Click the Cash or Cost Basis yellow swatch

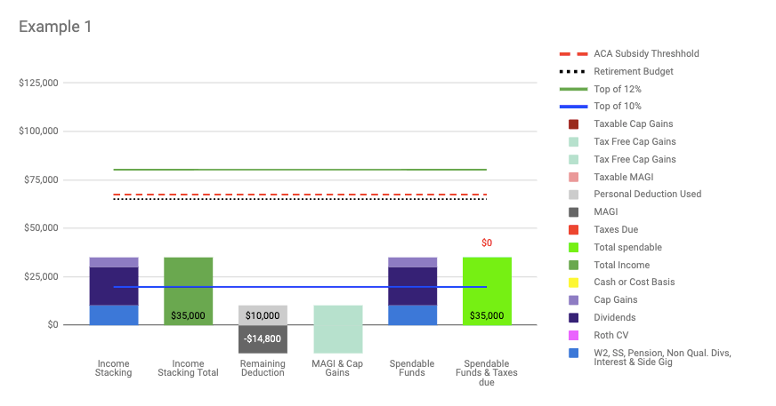574,283
